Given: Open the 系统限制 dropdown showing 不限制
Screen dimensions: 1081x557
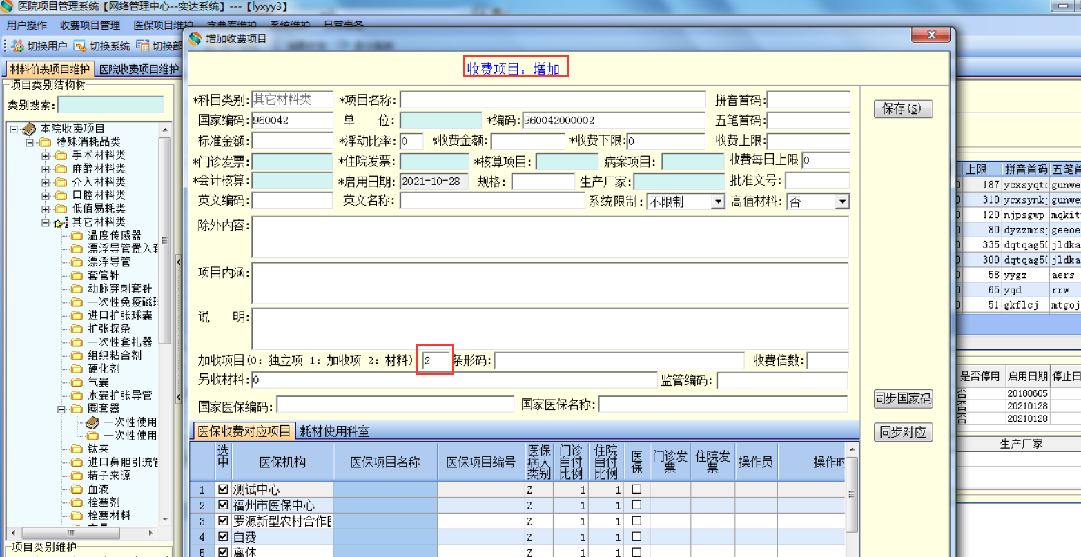Looking at the screenshot, I should [x=719, y=202].
